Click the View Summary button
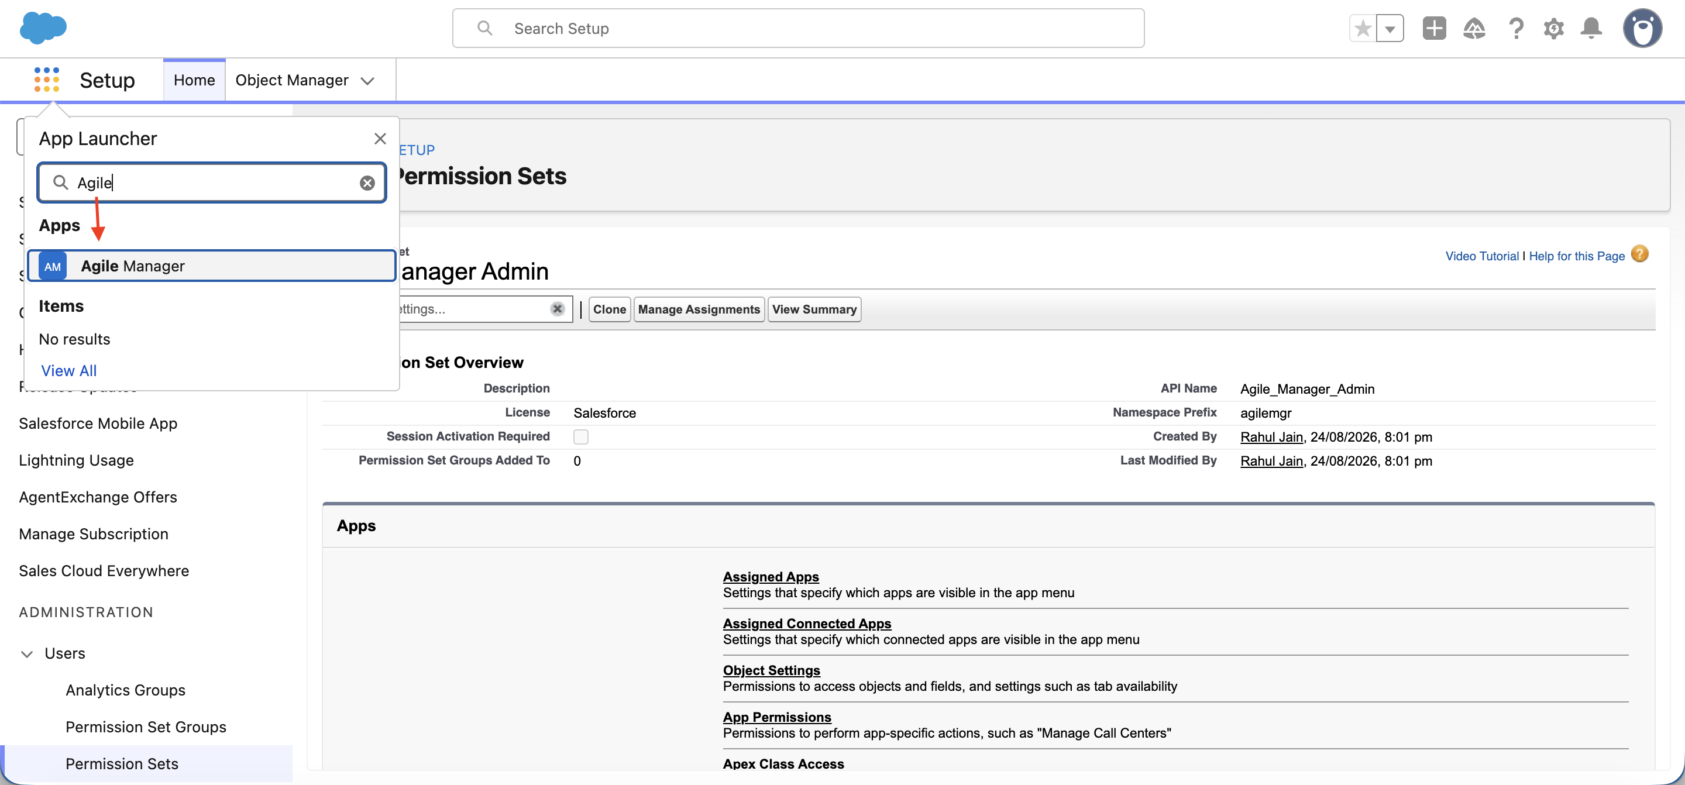This screenshot has height=785, width=1685. click(x=814, y=309)
